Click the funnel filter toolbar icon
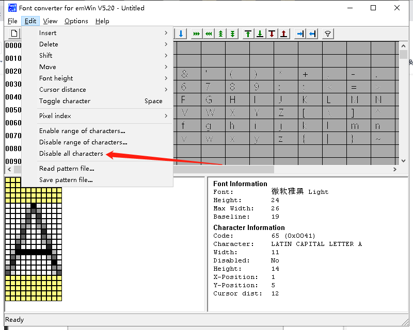This screenshot has height=330, width=413. click(327, 34)
